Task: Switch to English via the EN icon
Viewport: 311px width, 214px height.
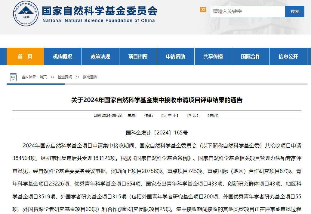Action: 203,10
